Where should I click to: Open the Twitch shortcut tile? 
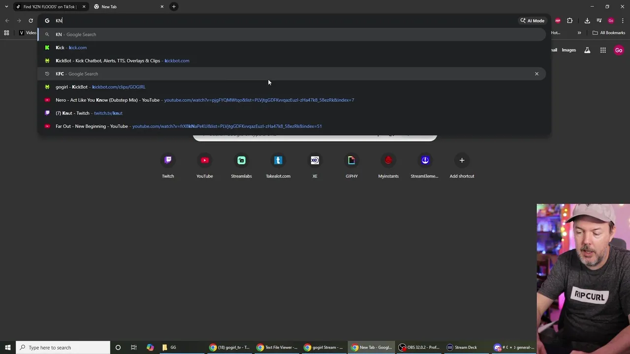click(x=168, y=166)
